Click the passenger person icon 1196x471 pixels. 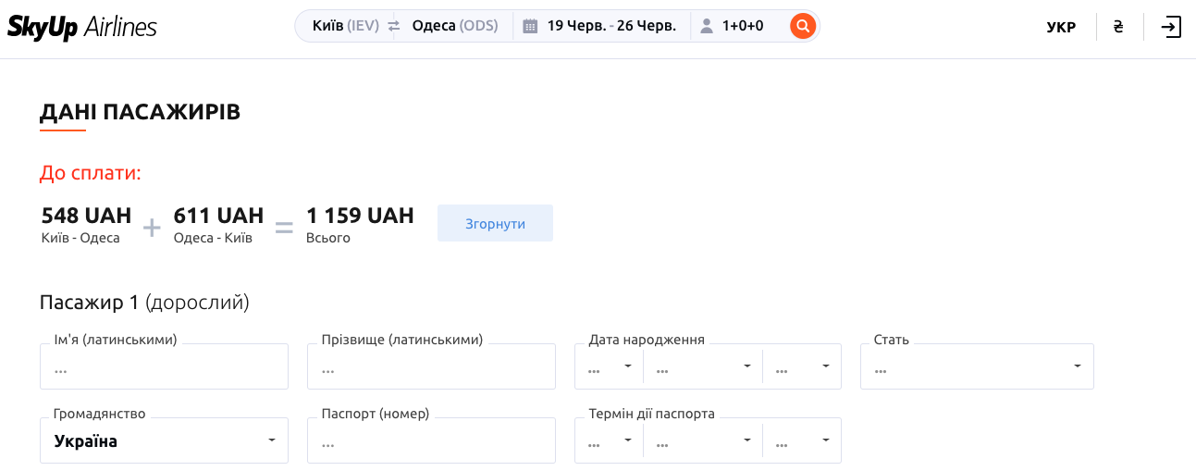coord(707,26)
